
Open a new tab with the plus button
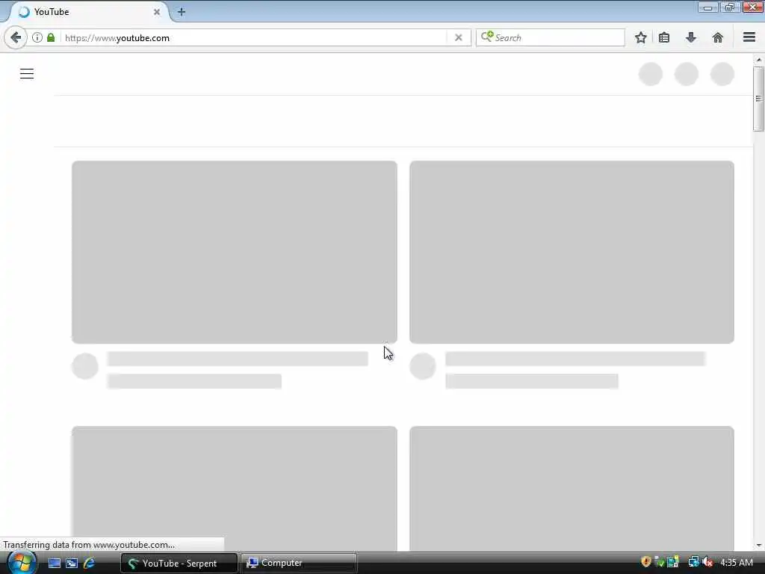pyautogui.click(x=181, y=12)
